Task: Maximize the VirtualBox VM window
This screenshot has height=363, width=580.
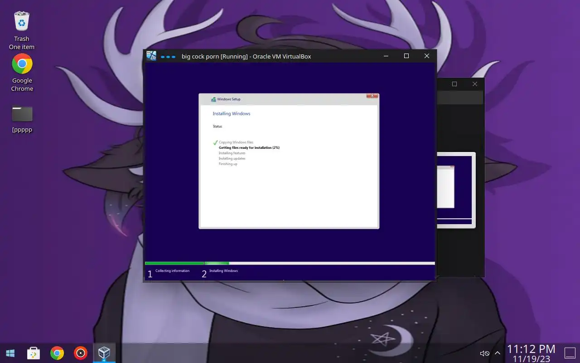Action: point(406,56)
